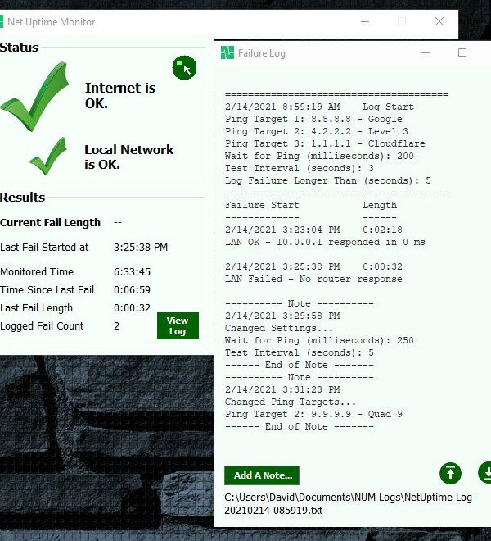The image size is (491, 541).
Task: Maximize the Failure Log window
Action: point(462,53)
